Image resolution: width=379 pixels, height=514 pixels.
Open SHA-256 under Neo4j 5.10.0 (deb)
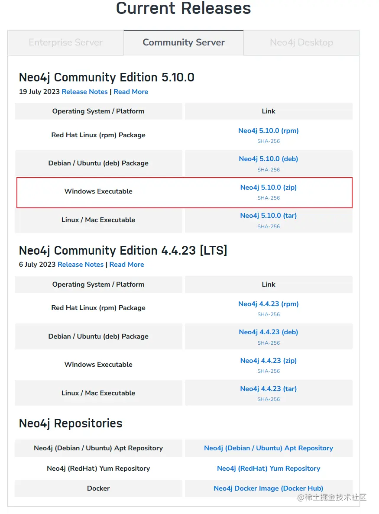click(269, 170)
